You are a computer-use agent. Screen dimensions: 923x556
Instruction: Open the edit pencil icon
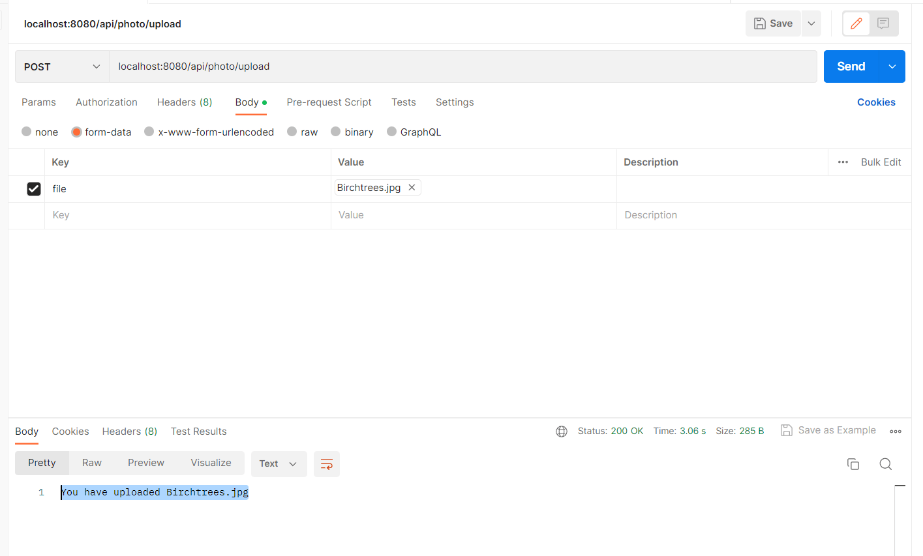856,23
